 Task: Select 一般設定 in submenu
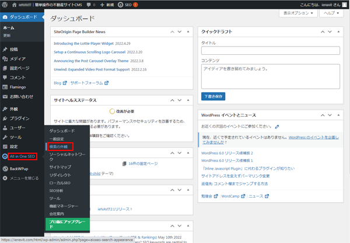point(57,139)
